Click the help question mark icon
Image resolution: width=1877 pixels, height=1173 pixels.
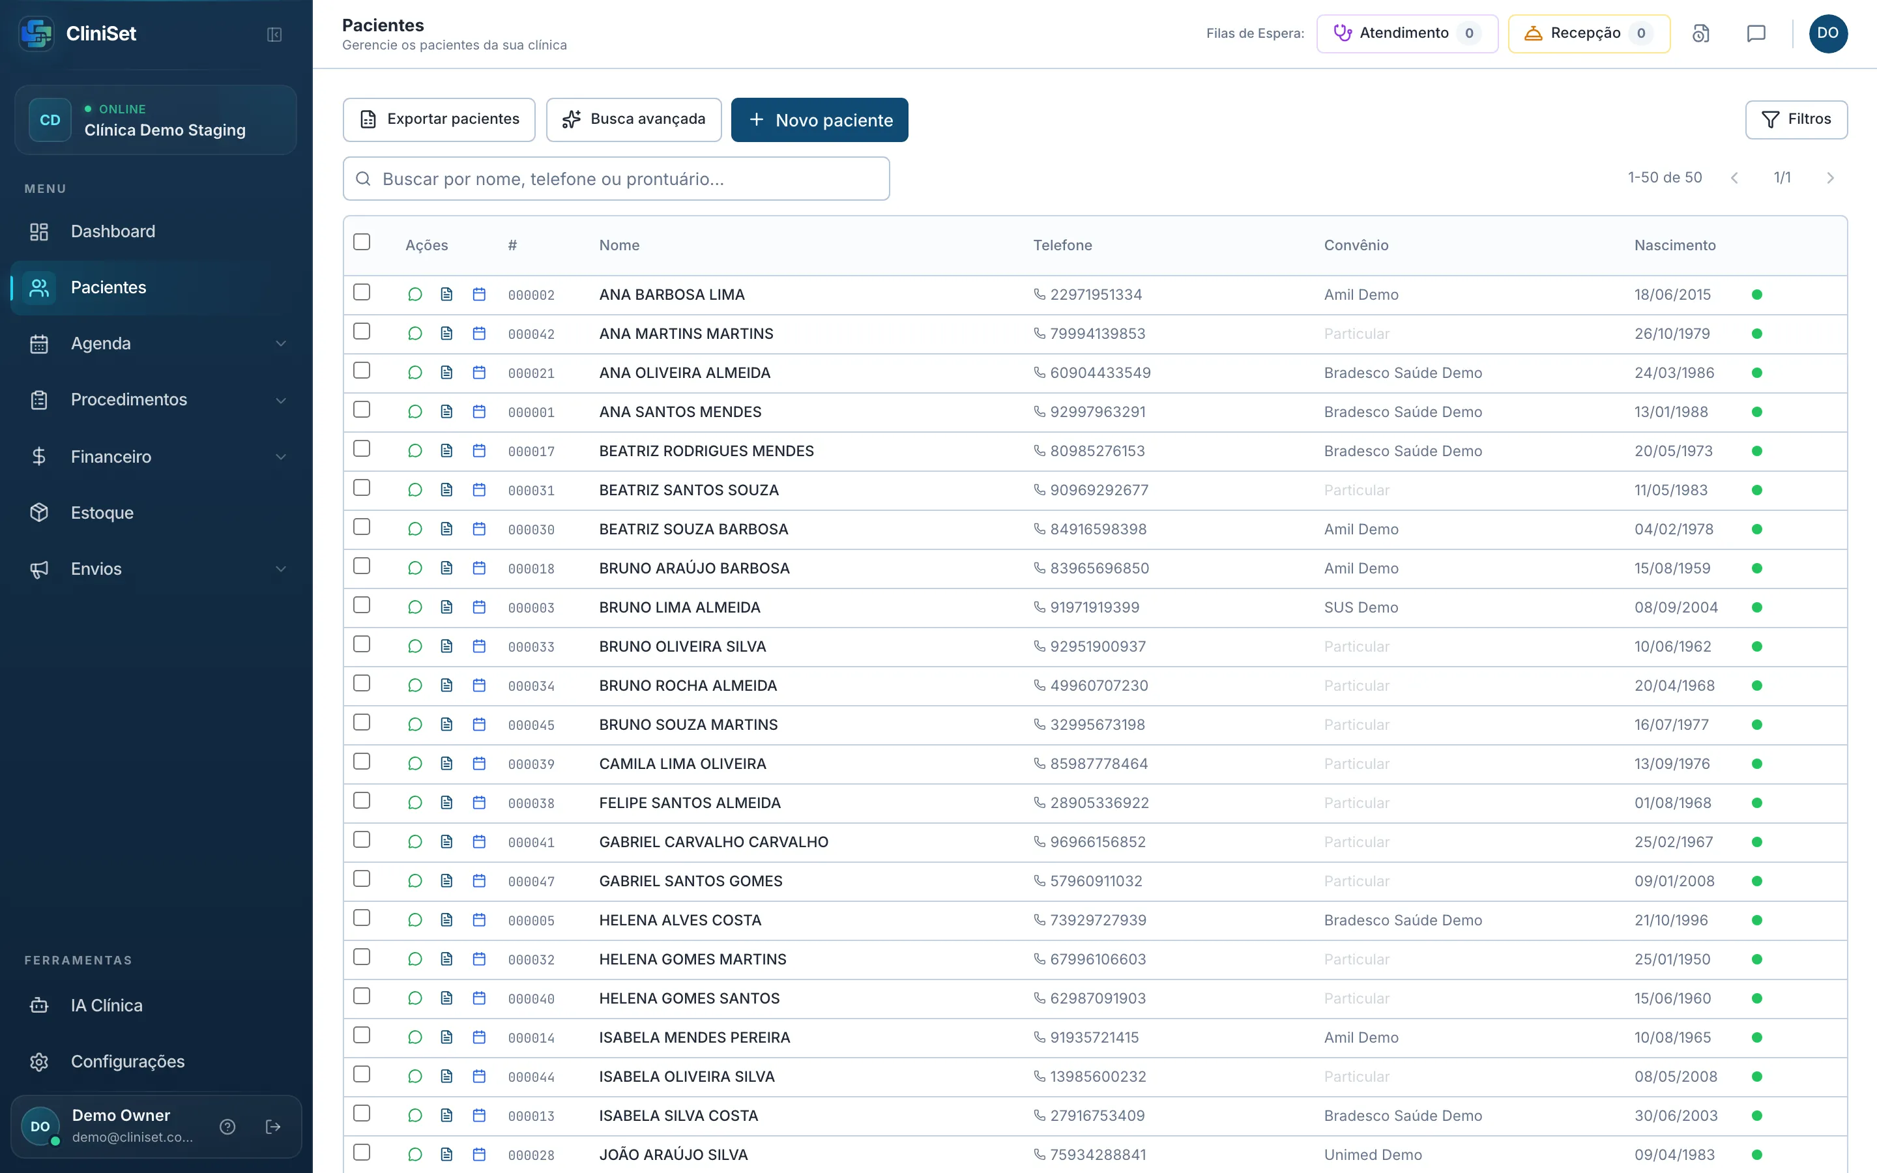227,1127
